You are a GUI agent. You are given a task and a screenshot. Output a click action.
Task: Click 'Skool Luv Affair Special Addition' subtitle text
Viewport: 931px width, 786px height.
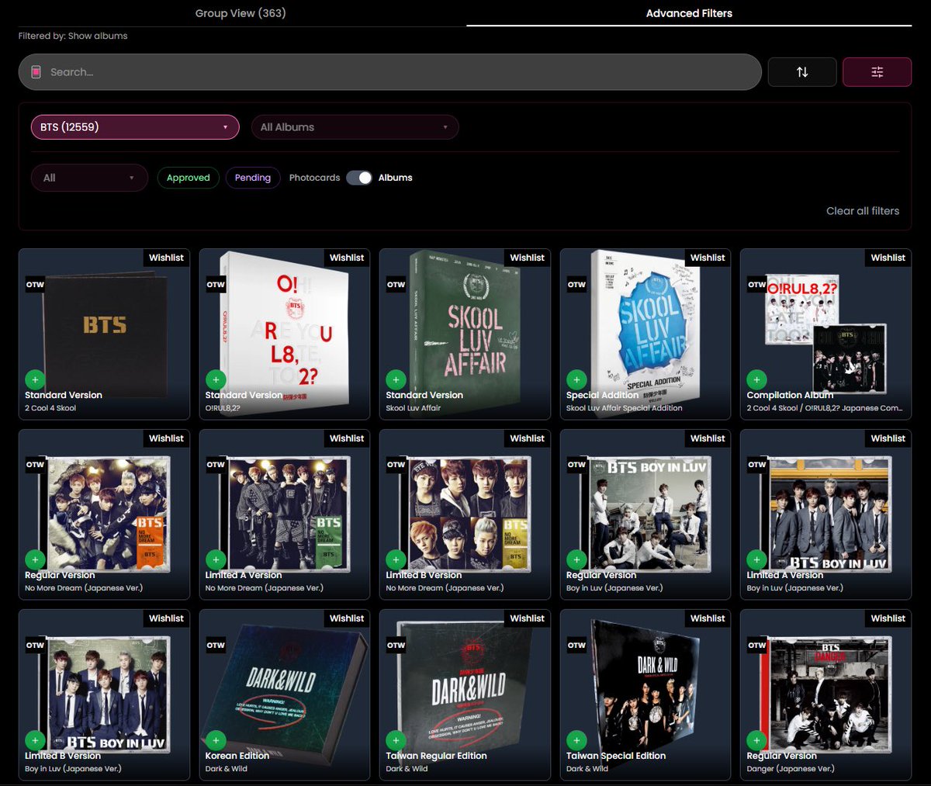tap(625, 408)
